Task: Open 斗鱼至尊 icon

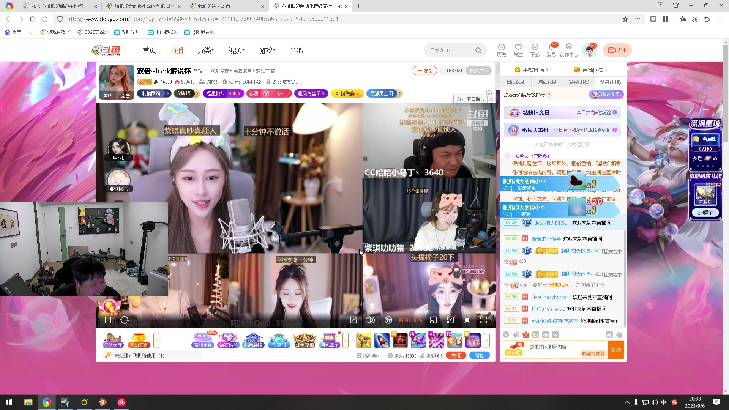Action: [305, 340]
